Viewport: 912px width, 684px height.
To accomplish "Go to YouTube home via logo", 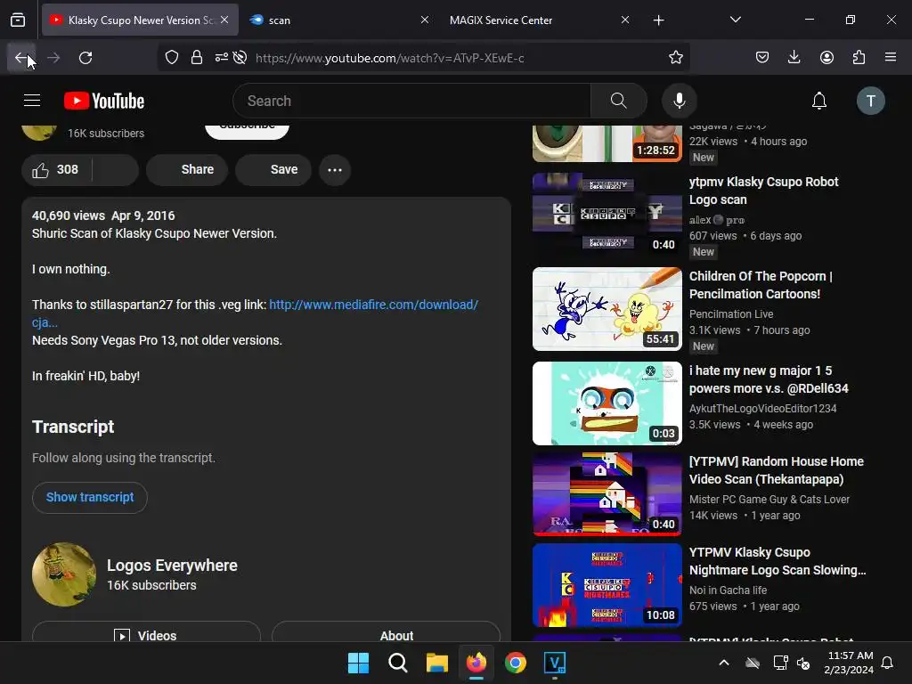I will point(104,101).
